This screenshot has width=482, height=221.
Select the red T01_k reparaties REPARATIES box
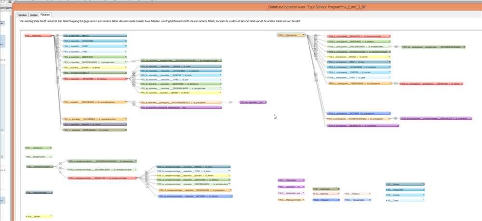pos(95,79)
